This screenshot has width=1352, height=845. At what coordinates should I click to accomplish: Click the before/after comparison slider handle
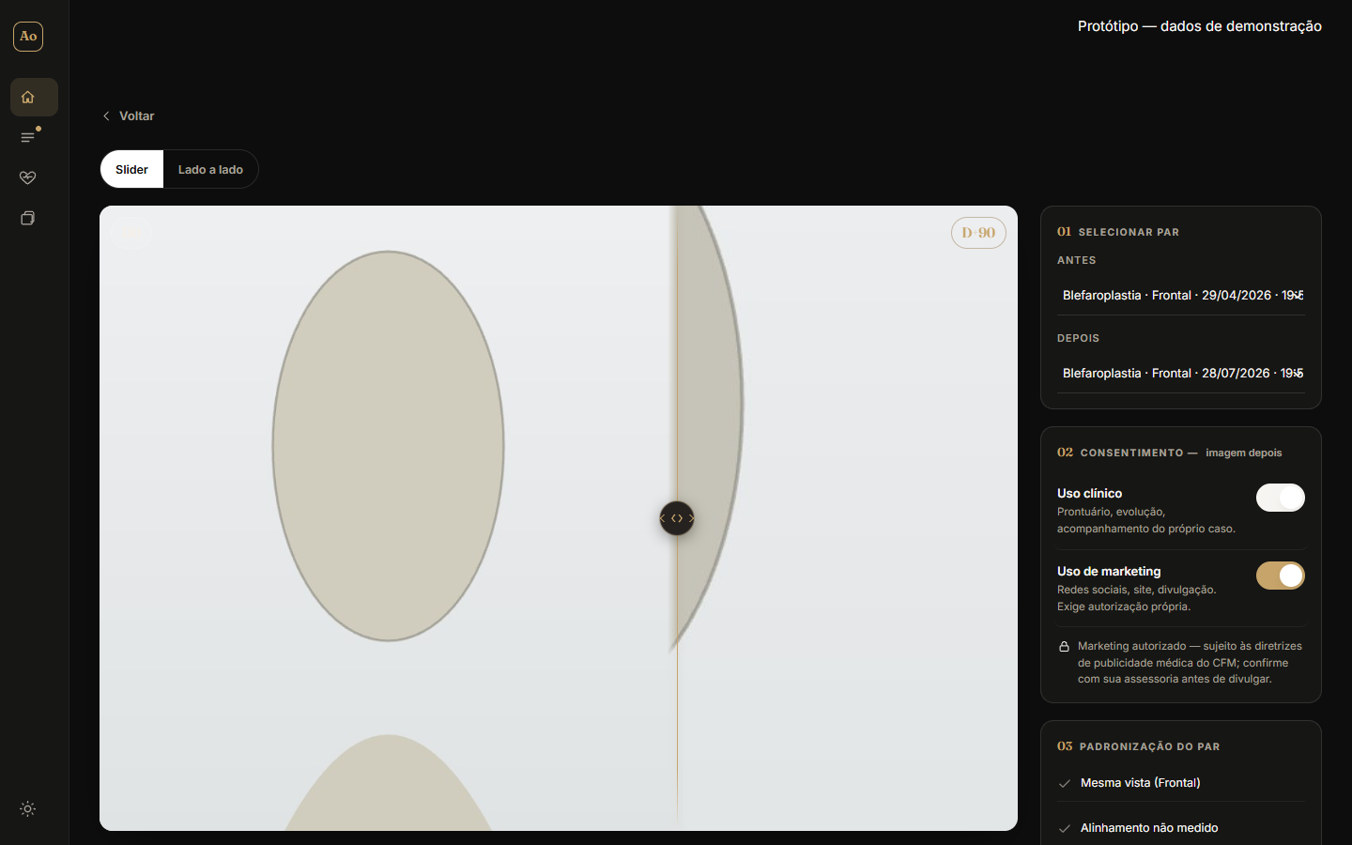coord(677,518)
